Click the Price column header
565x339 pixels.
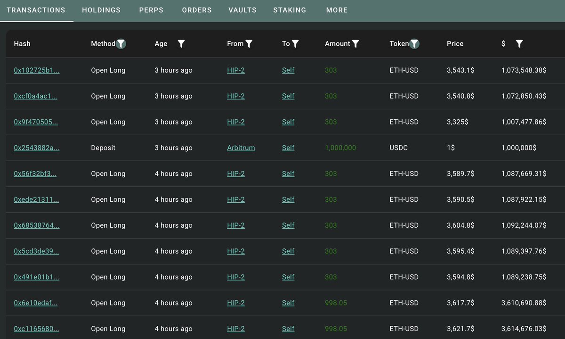[455, 44]
